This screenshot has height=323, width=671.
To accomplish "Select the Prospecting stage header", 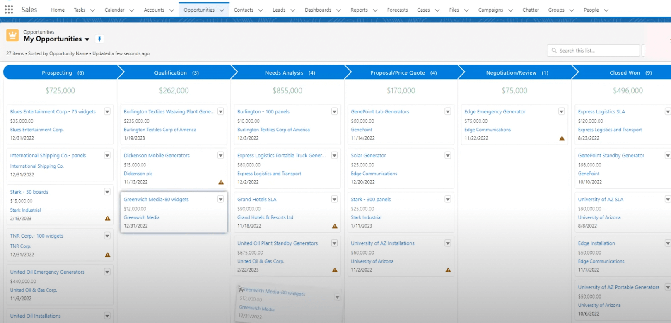I will [x=63, y=72].
